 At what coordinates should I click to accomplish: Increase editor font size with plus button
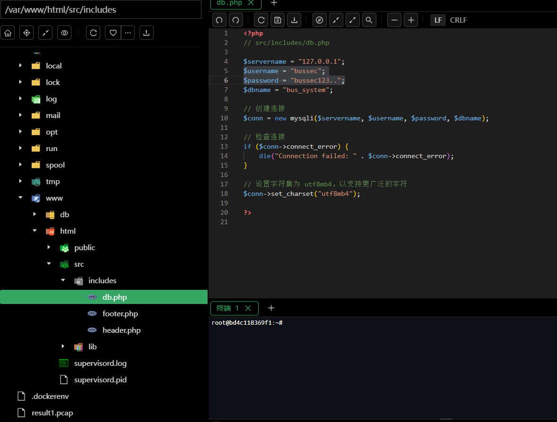[411, 20]
